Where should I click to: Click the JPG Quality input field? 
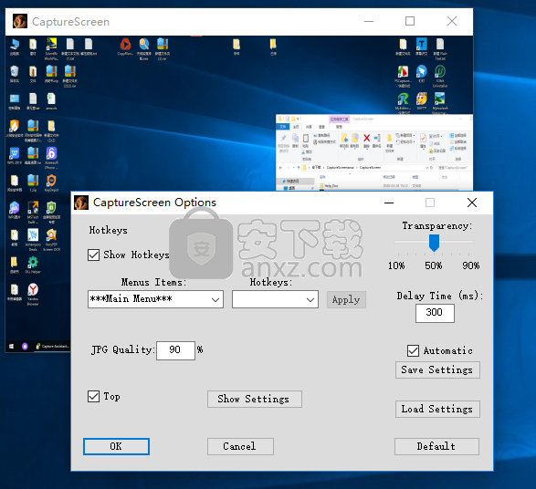pyautogui.click(x=175, y=350)
